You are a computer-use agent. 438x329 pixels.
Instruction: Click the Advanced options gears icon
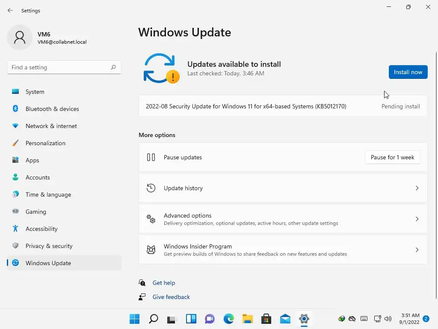click(x=151, y=219)
